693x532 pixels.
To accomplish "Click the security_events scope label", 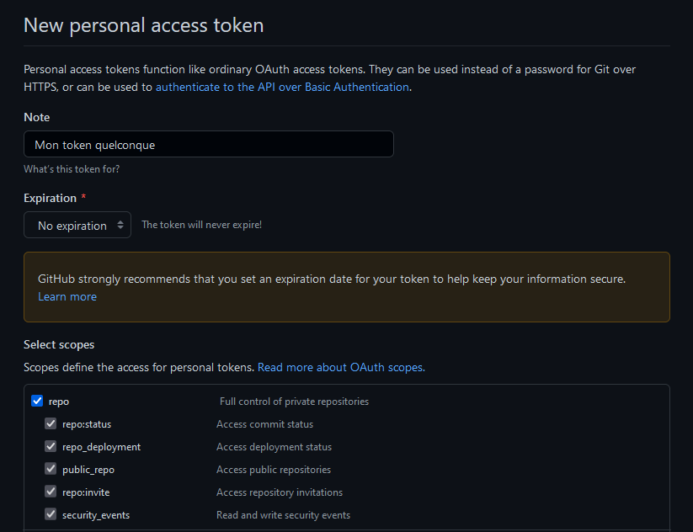I will point(96,514).
